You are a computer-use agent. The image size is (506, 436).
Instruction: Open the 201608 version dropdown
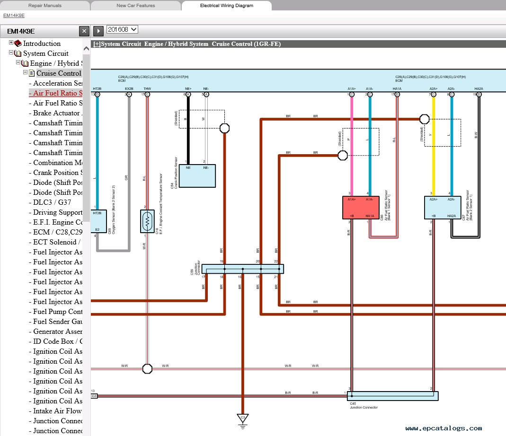tap(122, 29)
